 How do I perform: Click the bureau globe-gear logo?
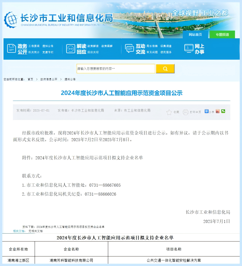coord(11,19)
